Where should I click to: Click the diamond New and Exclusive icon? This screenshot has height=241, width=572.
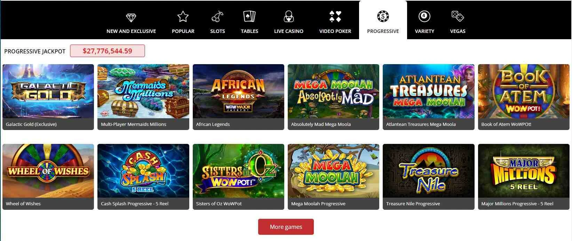tap(131, 17)
